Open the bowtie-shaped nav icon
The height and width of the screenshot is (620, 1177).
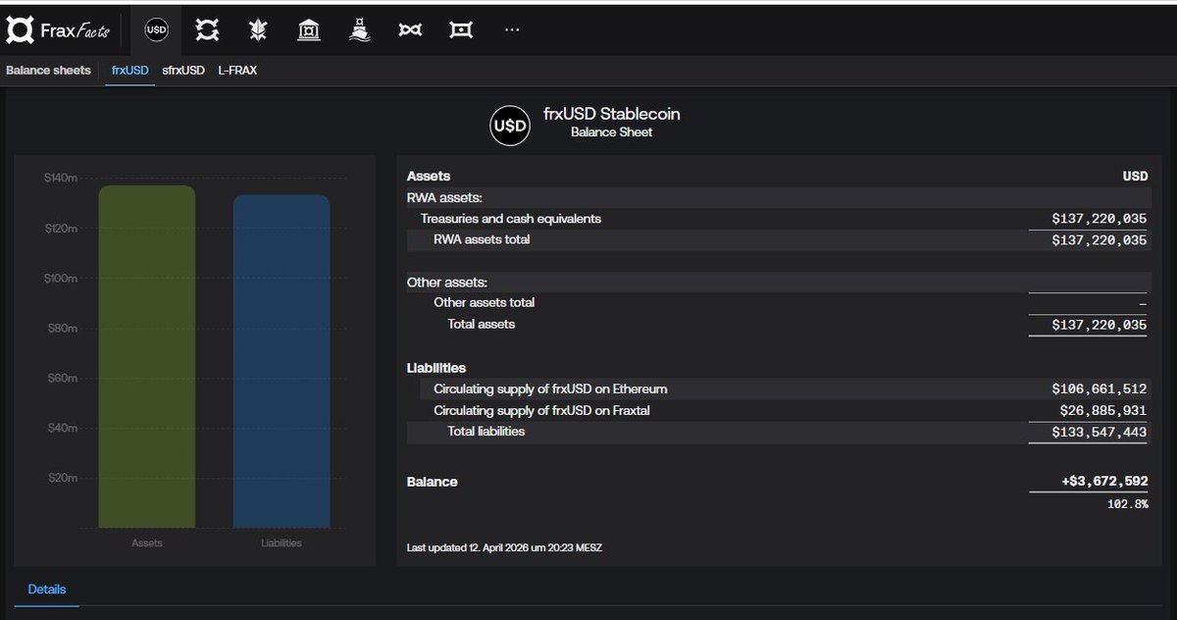pyautogui.click(x=410, y=30)
